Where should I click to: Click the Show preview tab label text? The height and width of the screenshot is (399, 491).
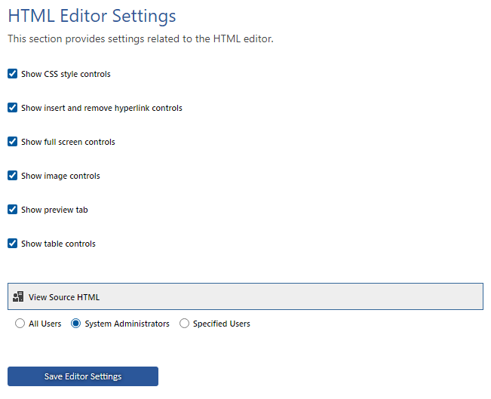54,210
